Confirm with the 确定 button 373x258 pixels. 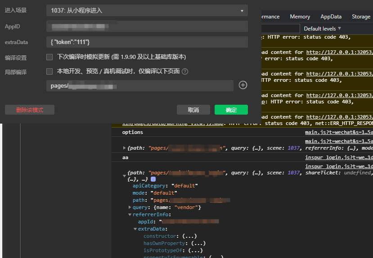coord(231,110)
